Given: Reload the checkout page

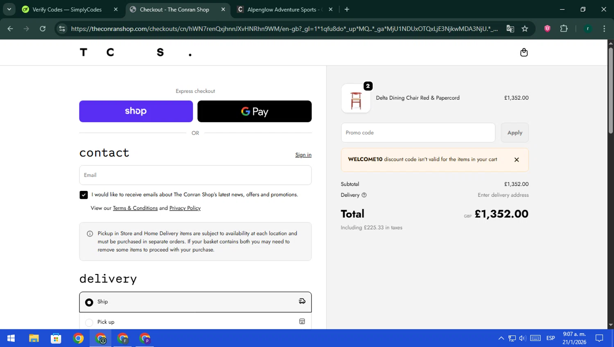Looking at the screenshot, I should (43, 29).
